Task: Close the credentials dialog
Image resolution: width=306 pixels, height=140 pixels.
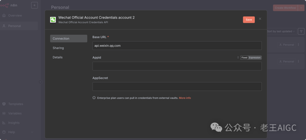Action: point(260,19)
